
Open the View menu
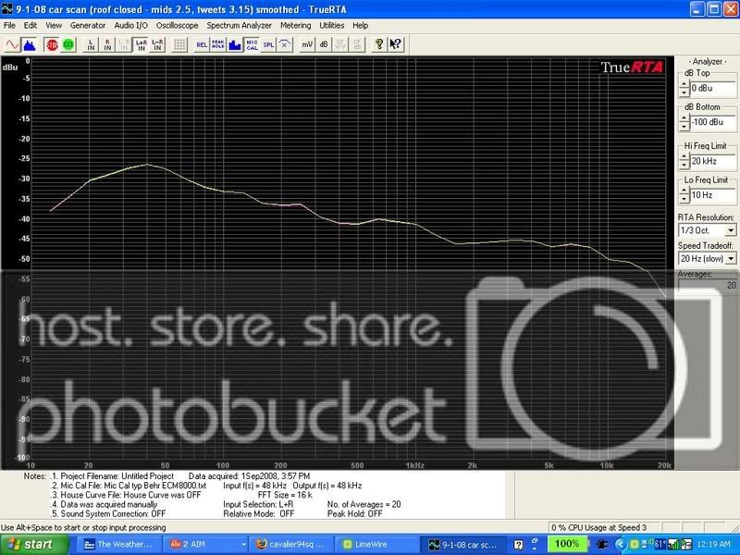click(x=54, y=26)
